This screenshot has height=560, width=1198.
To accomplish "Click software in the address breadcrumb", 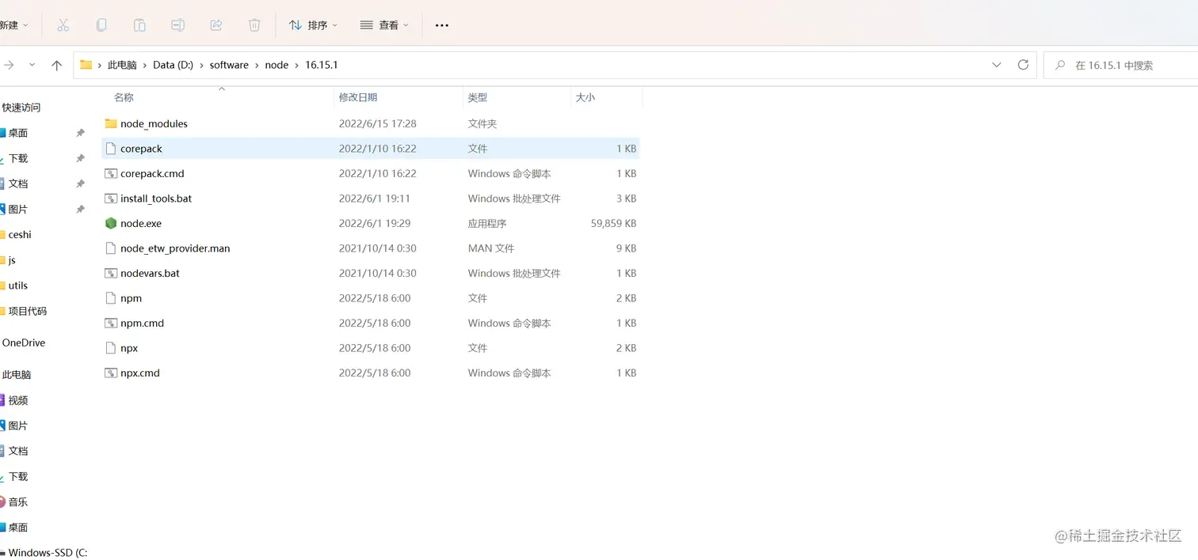I will pos(229,65).
